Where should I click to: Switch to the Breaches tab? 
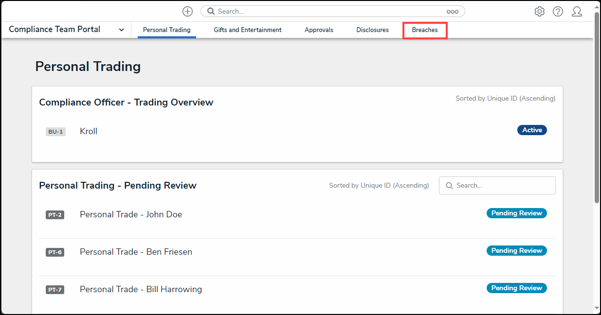pos(424,30)
